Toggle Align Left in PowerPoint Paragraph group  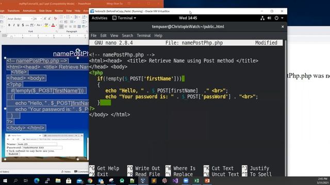point(61,27)
